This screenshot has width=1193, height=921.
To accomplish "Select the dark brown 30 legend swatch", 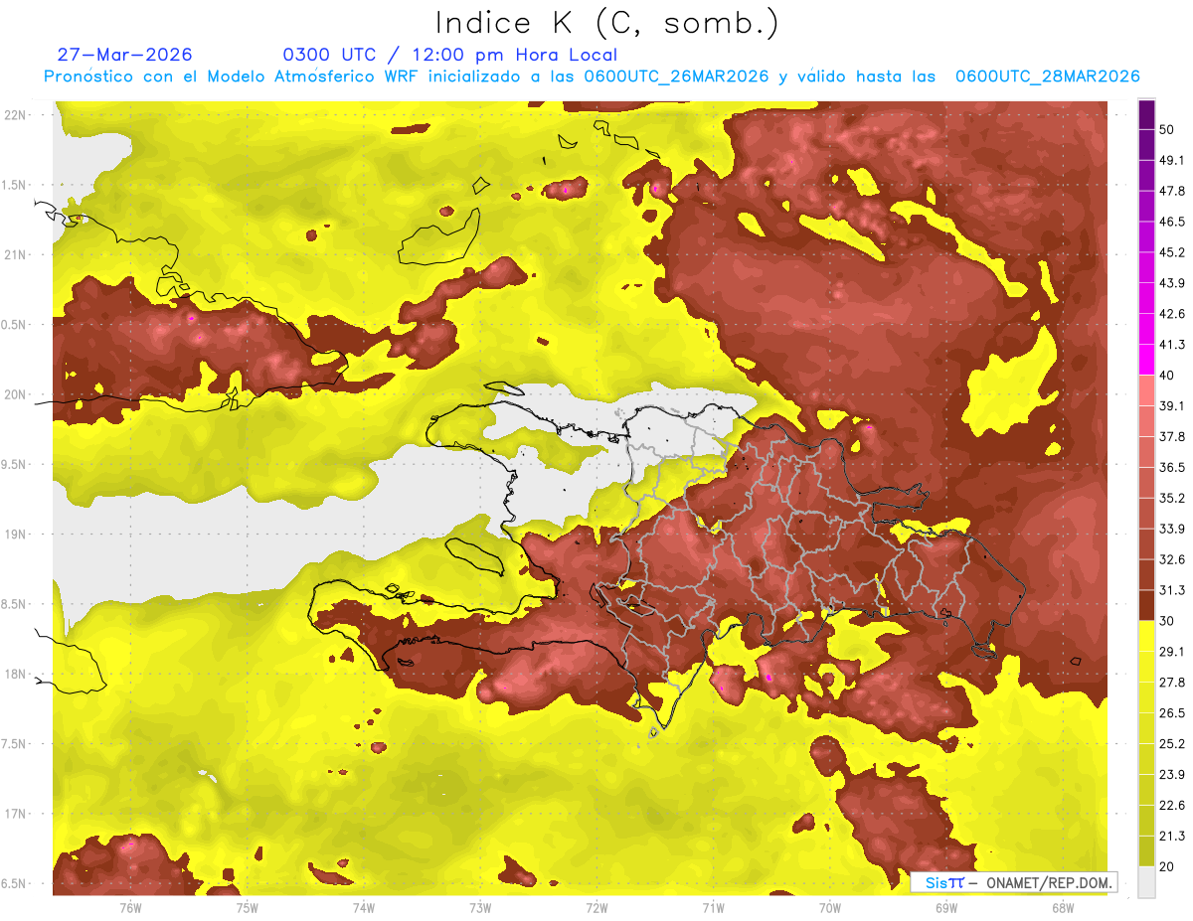I will tap(1146, 604).
